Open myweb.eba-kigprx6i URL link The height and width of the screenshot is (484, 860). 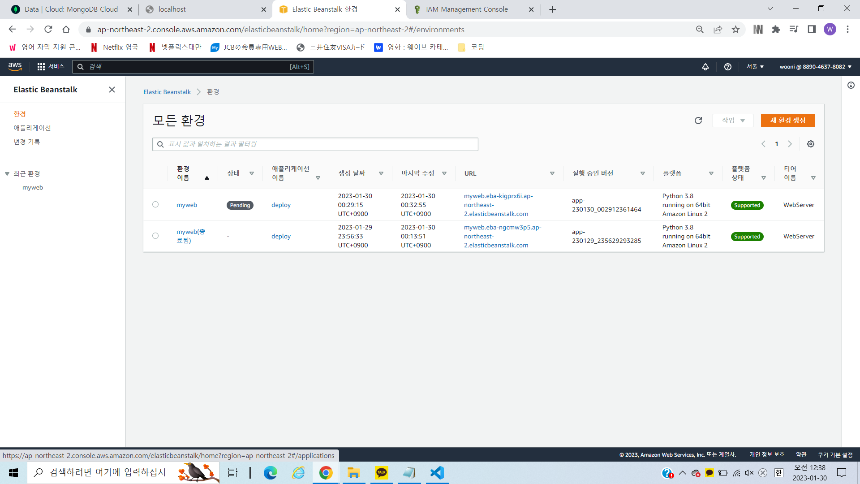click(499, 205)
